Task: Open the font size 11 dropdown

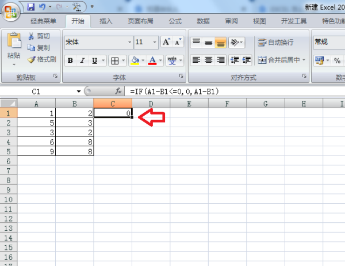Action: tap(155, 42)
